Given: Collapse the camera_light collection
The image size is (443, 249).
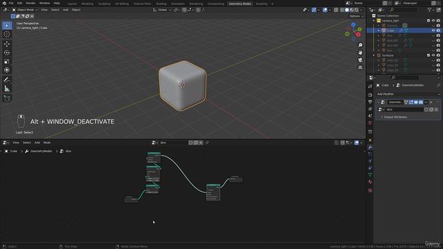Looking at the screenshot, I should click(374, 21).
